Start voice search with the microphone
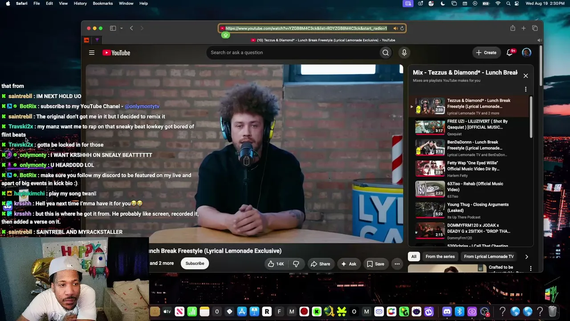 coord(404,53)
